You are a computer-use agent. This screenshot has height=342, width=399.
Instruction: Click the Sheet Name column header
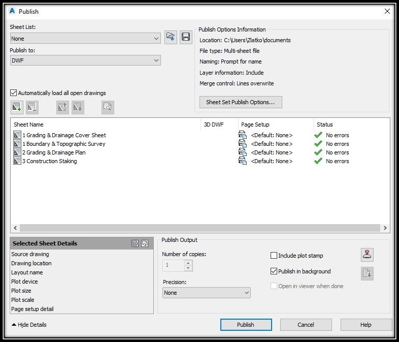[x=106, y=125]
